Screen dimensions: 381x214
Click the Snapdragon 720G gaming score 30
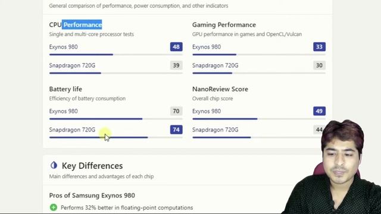tap(319, 65)
